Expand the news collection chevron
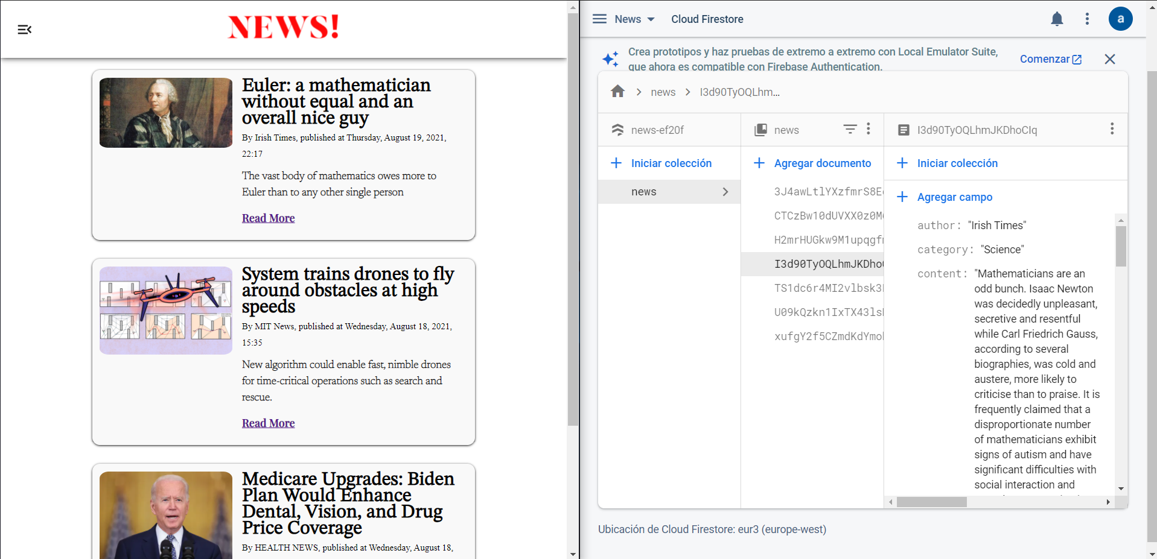 [x=725, y=192]
